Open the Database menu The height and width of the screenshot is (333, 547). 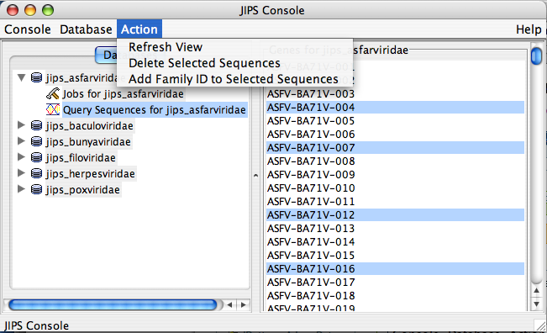(x=86, y=29)
